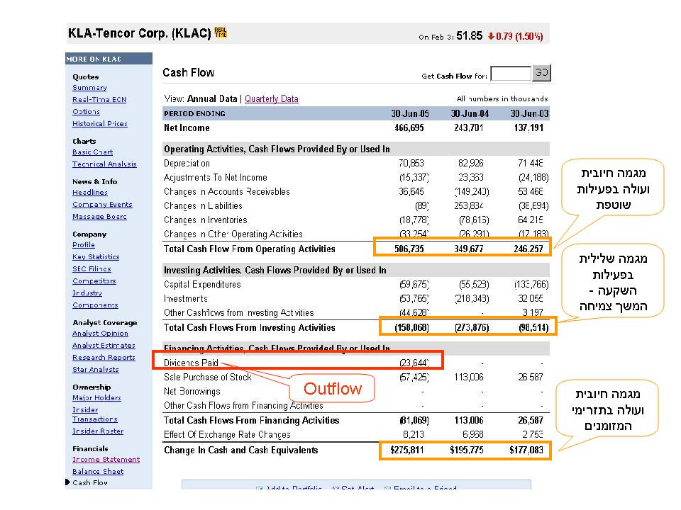Open the Options link under Quotes
Screen dimensions: 681x510
[86, 112]
